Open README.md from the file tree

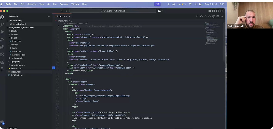pos(17,75)
